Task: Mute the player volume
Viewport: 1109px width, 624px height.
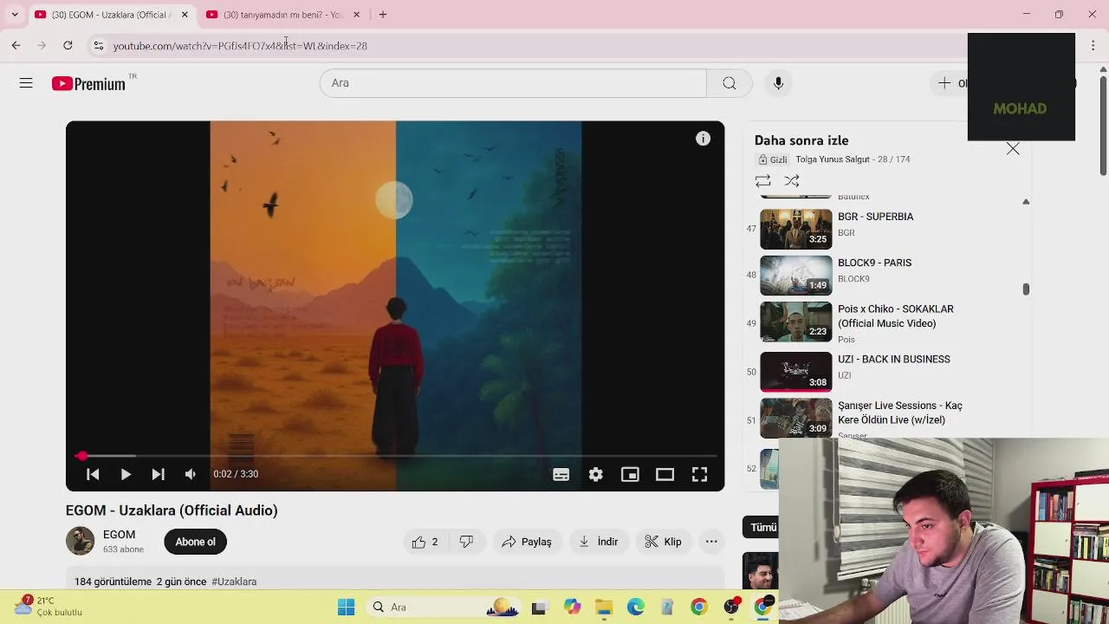Action: click(x=191, y=474)
